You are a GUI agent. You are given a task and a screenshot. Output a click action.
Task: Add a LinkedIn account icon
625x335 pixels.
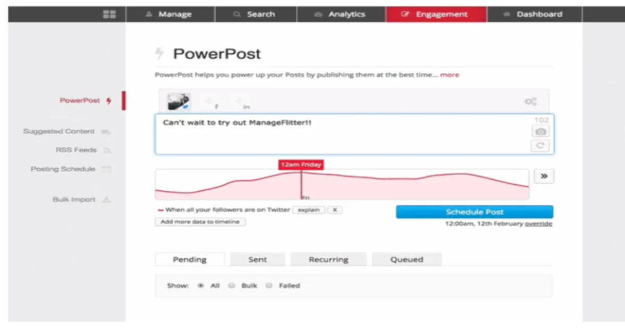click(x=242, y=103)
